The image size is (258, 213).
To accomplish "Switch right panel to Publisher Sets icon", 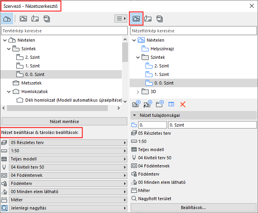I will [160, 19].
